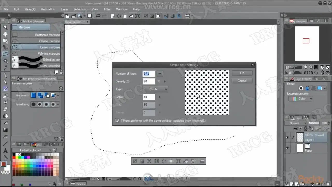Click the Scale/transform toolbar icon
Image resolution: width=332 pixels, height=187 pixels.
137,16
